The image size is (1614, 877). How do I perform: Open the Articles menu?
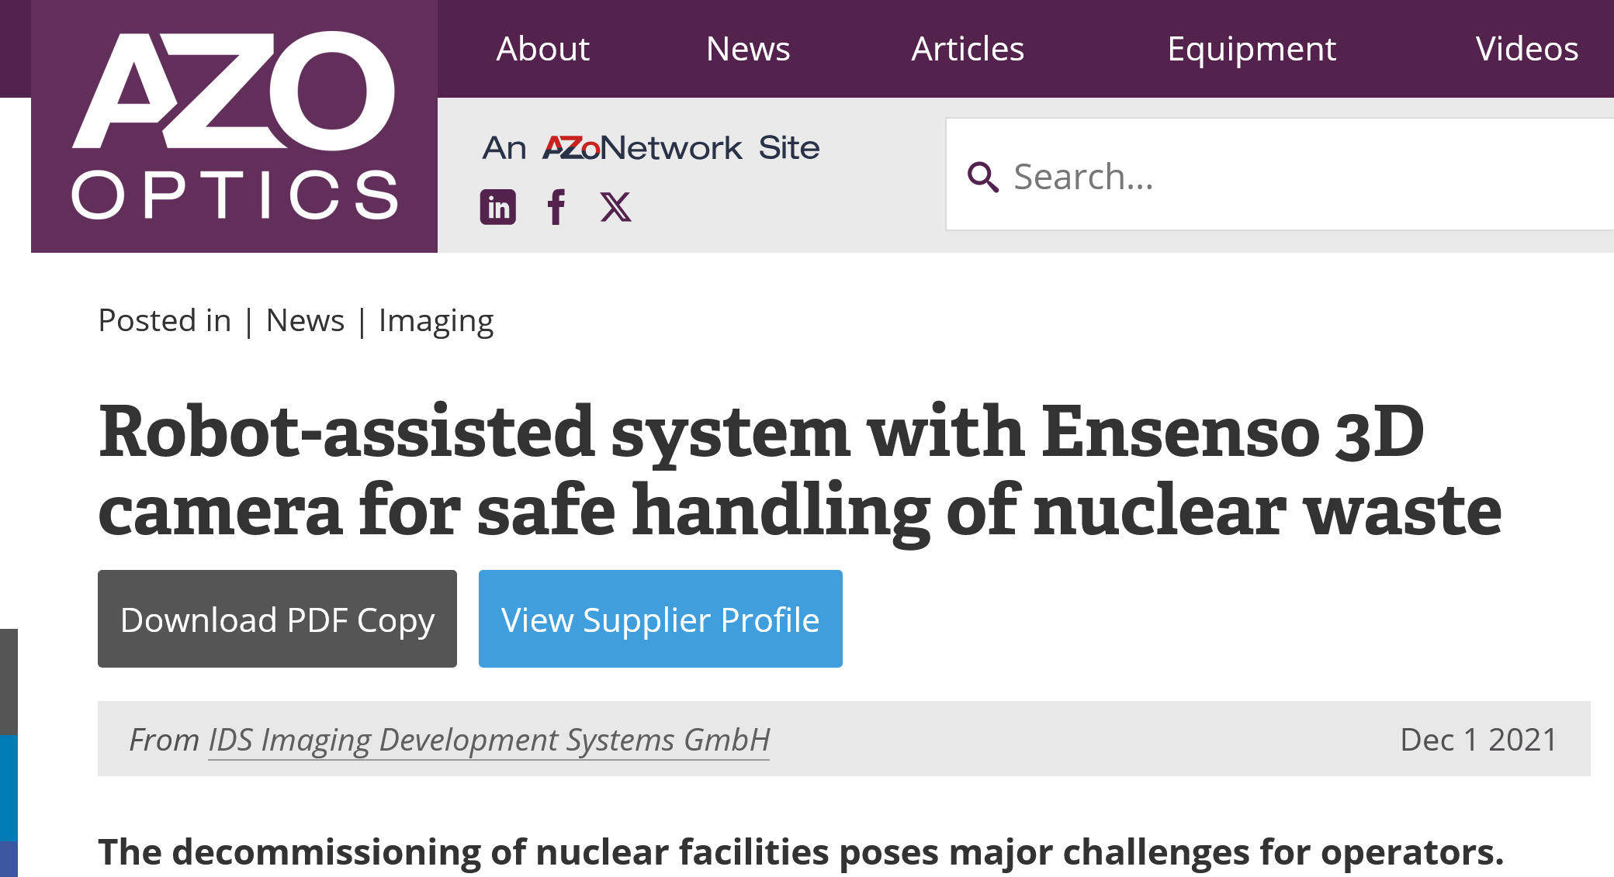tap(967, 49)
